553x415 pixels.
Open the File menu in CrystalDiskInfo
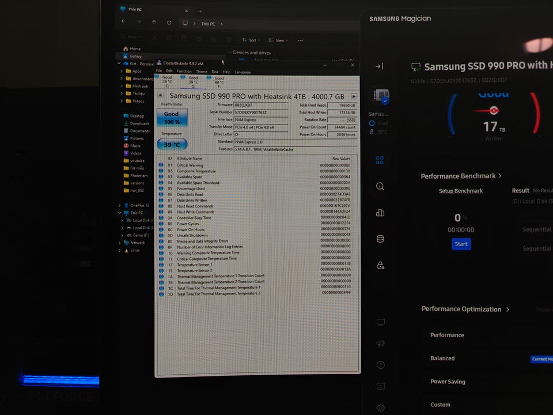click(x=159, y=71)
